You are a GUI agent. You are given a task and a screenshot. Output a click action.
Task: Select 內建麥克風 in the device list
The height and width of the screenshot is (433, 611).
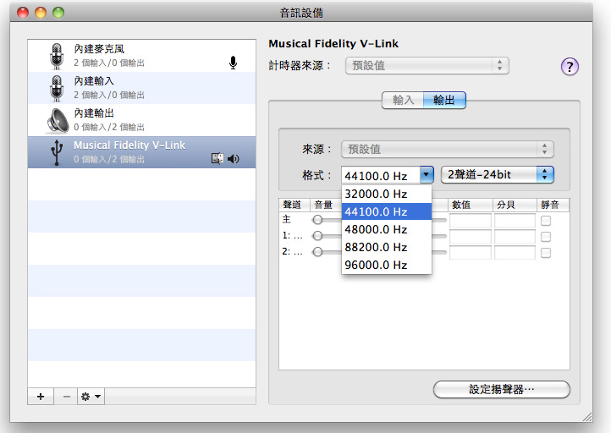pos(141,56)
